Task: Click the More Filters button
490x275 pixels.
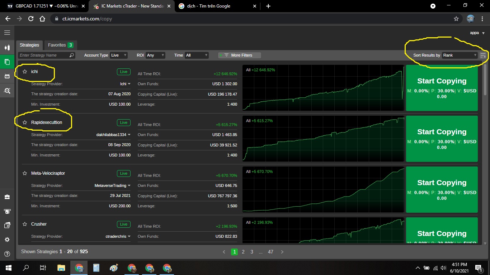Action: click(x=240, y=55)
